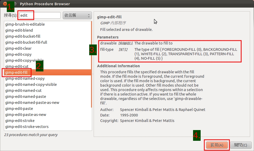Select gimp-edit-clear procedure

[48, 48]
